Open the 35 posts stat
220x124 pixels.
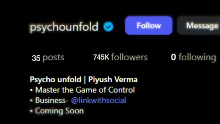click(x=48, y=58)
